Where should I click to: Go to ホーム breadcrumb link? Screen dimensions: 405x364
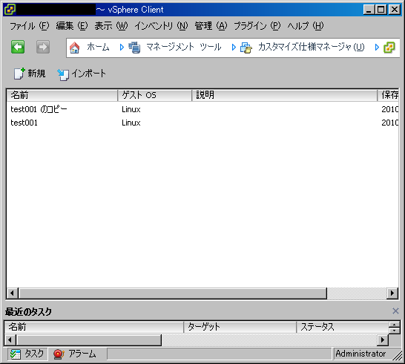(98, 47)
